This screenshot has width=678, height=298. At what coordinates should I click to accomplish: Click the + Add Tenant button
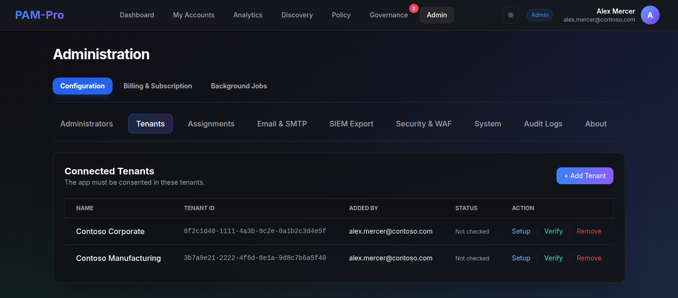click(585, 176)
